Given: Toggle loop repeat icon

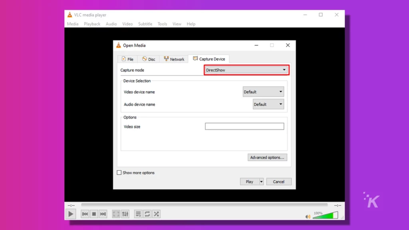Looking at the screenshot, I should tap(147, 214).
